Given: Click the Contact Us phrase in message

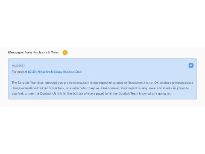Looking at the screenshot, I should [x=48, y=94].
